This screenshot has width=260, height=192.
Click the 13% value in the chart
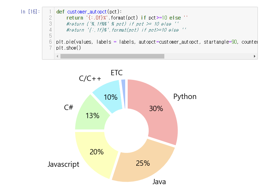92,116
